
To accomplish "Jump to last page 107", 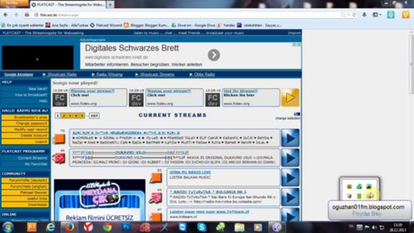I will click(x=94, y=116).
